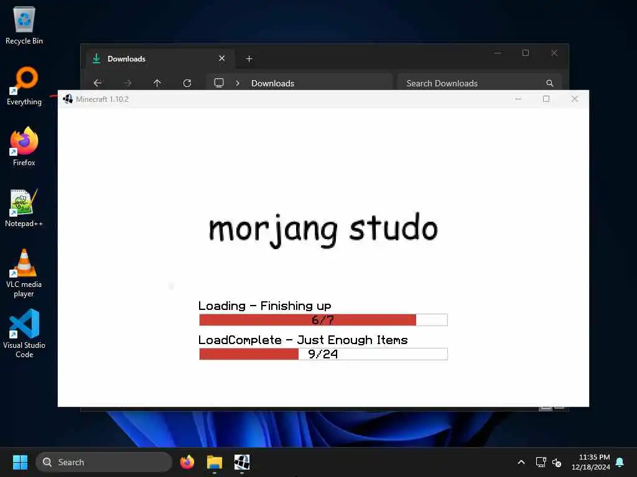
Task: Refresh the Downloads folder view
Action: tap(187, 83)
